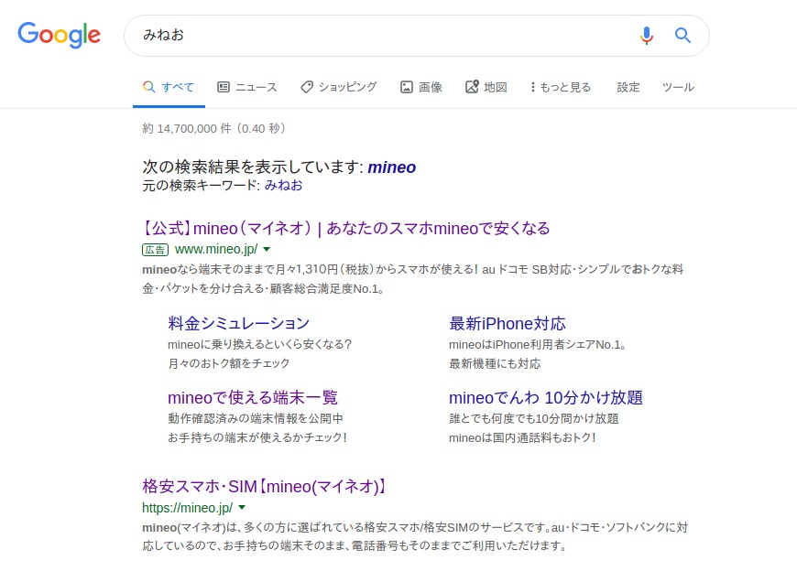Click the text mineoは国内通話料もおトク!
This screenshot has width=797, height=571.
[522, 437]
